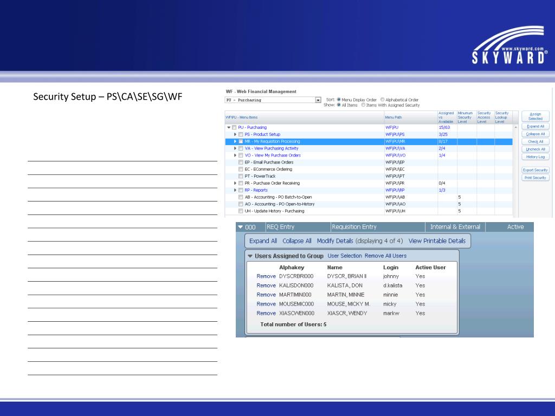Image resolution: width=555 pixels, height=416 pixels.
Task: Expand VA - View Purchasing Activity node
Action: (x=235, y=148)
